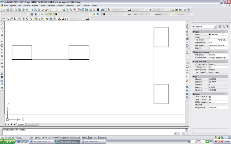This screenshot has width=231, height=144.
Task: Open the Формат menu
Action: pos(35,5)
